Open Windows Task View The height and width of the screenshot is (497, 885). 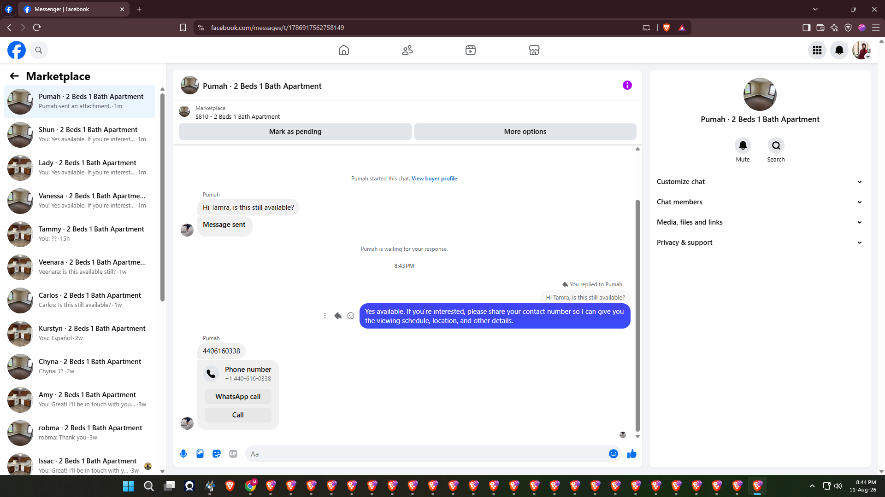(169, 486)
